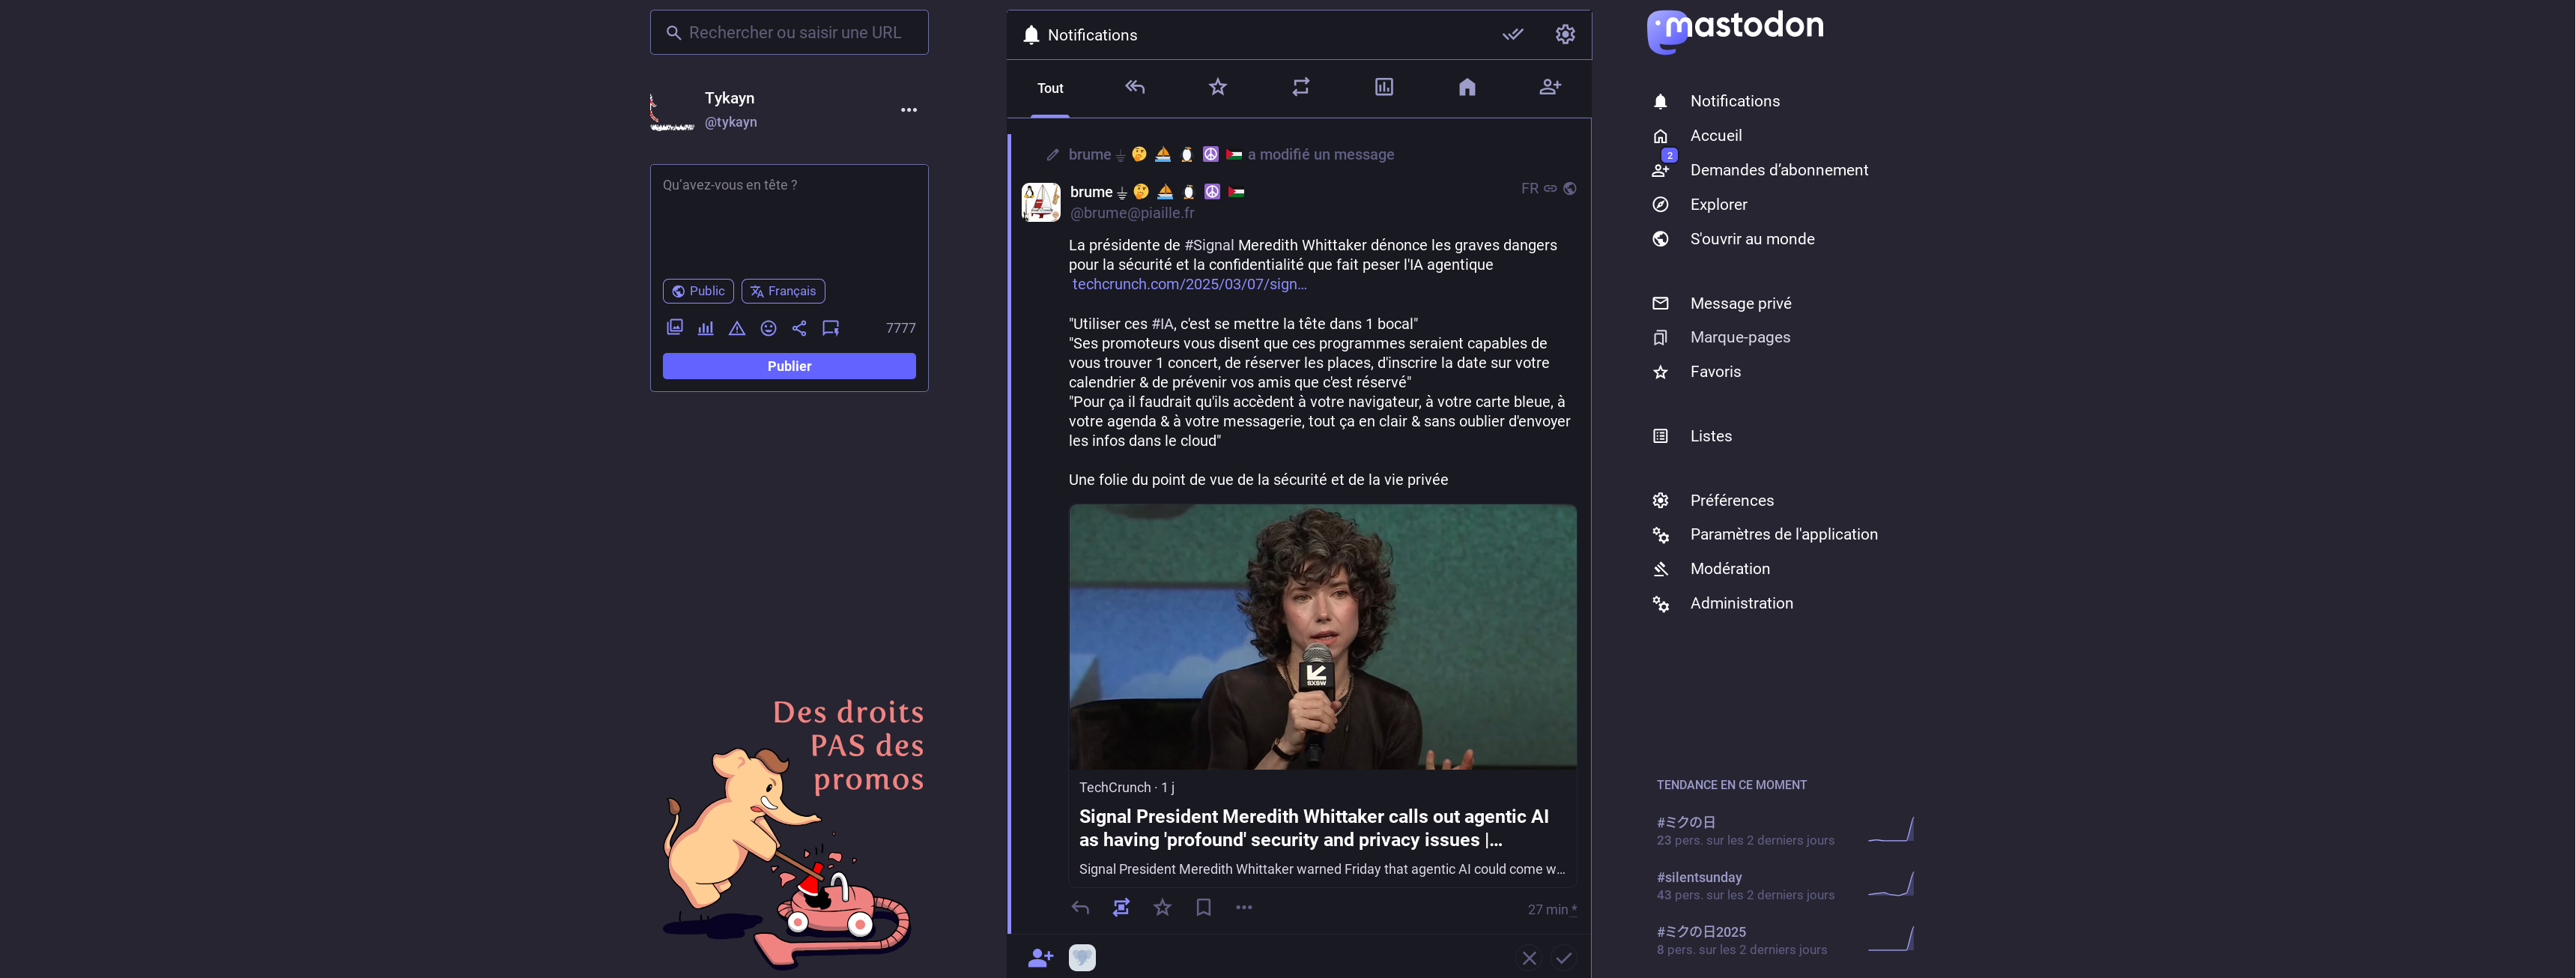Filter notifications by new followers
2576x978 pixels.
click(1549, 87)
